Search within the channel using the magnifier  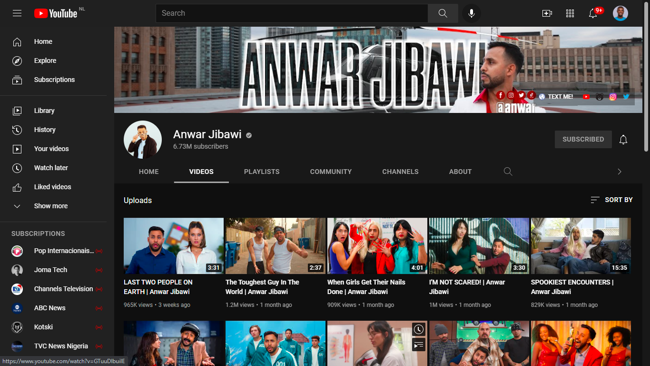click(508, 172)
